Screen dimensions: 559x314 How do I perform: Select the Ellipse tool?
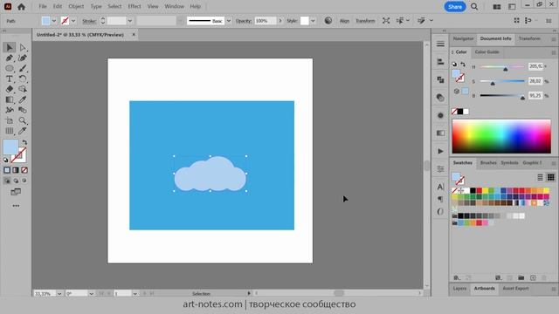click(10, 68)
